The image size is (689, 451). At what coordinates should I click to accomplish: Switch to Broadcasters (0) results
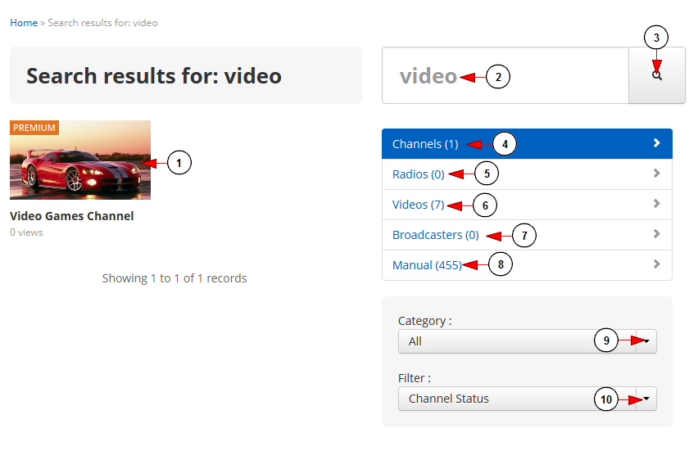pos(527,235)
